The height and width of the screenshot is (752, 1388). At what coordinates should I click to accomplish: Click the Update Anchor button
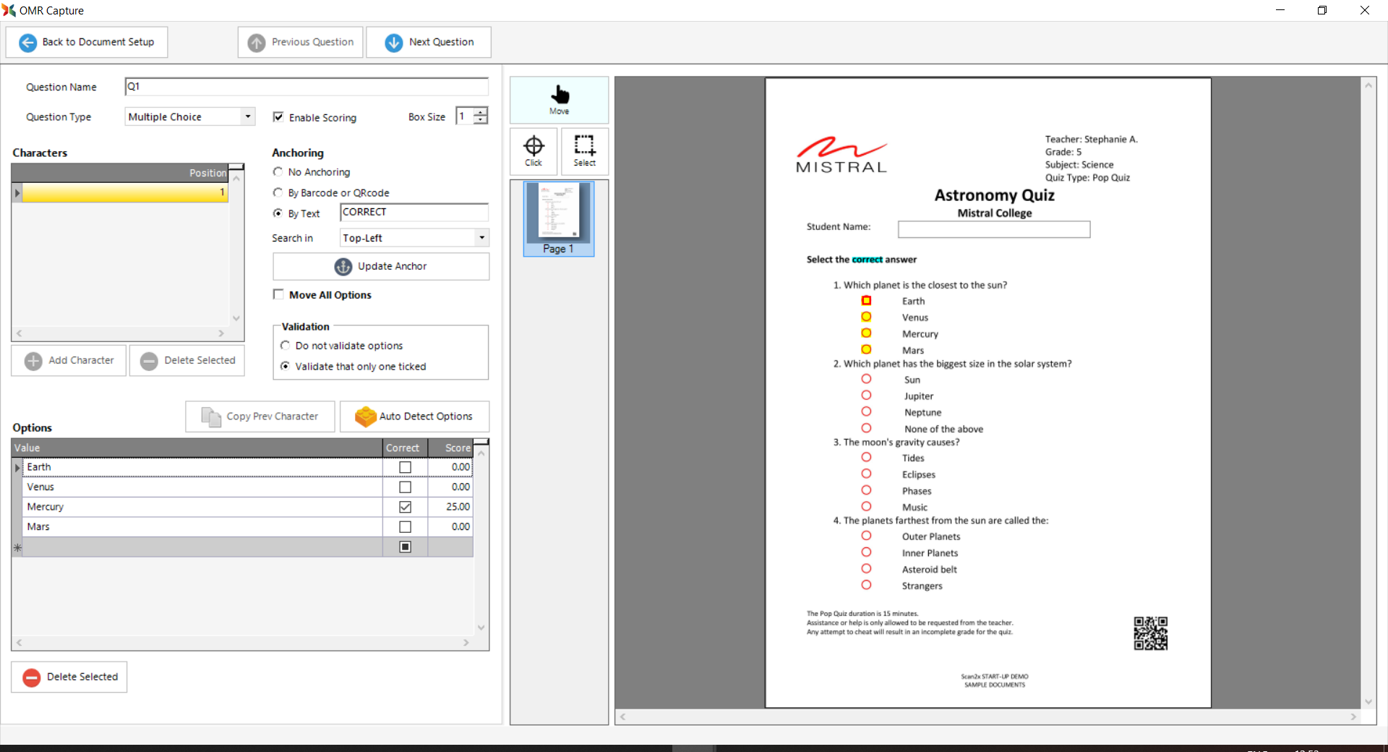click(381, 266)
